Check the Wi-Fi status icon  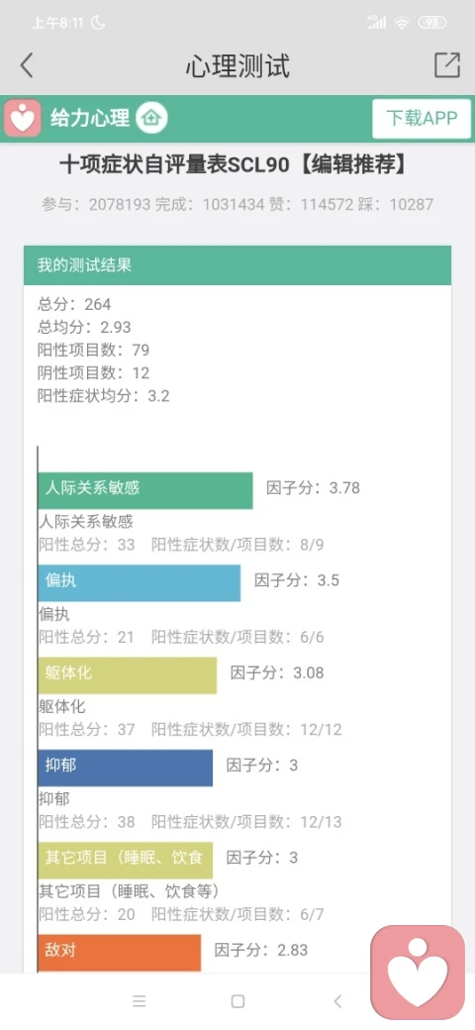402,23
